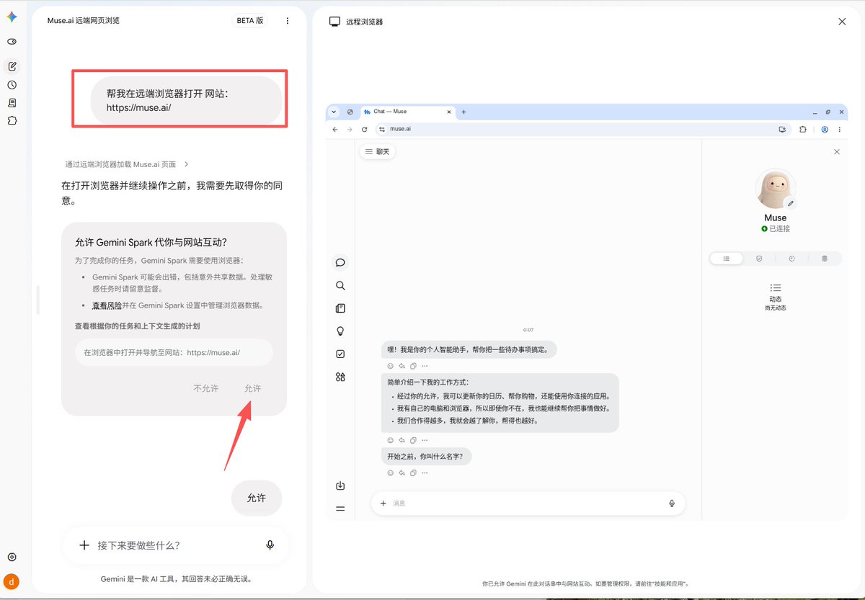Open the history clock icon in Gemini sidebar
The height and width of the screenshot is (600, 865).
coord(12,85)
